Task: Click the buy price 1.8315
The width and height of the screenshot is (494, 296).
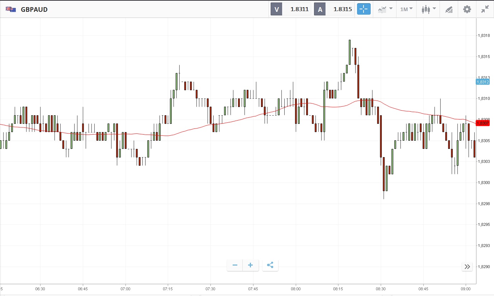Action: [342, 9]
